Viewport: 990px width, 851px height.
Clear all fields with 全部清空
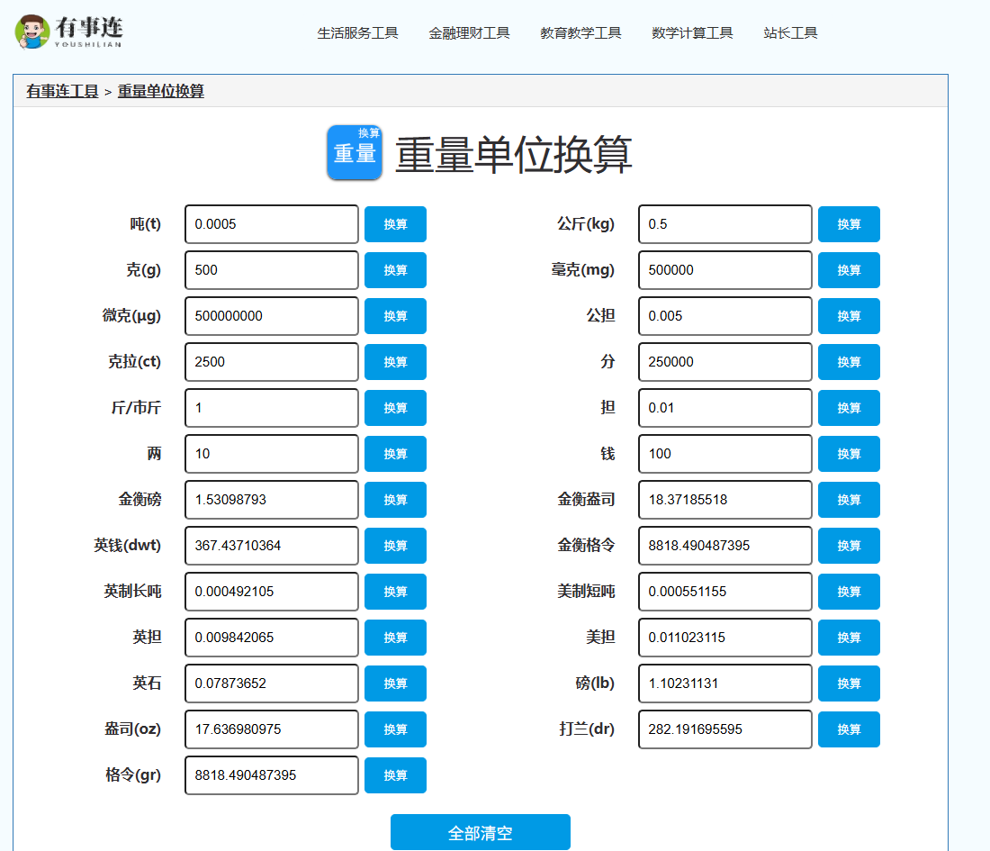tap(480, 832)
